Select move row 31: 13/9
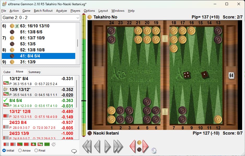The image size is (245, 156). click(x=38, y=62)
